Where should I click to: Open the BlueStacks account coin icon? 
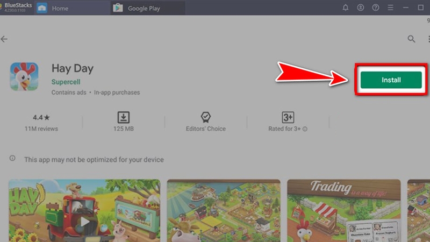click(x=360, y=8)
